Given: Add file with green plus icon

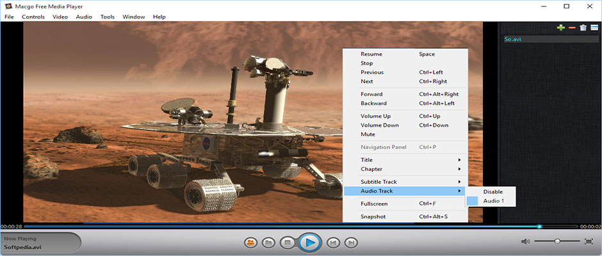Looking at the screenshot, I should pyautogui.click(x=561, y=28).
